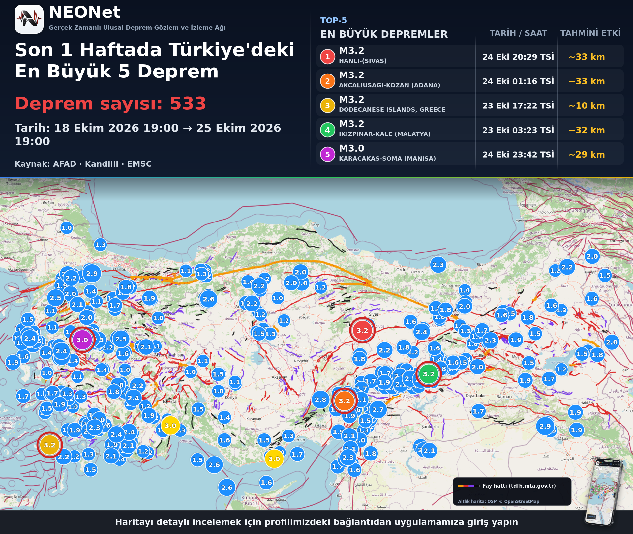Image resolution: width=633 pixels, height=534 pixels.
Task: Click the TAHMİNİ ETKİ column header
Action: point(590,33)
